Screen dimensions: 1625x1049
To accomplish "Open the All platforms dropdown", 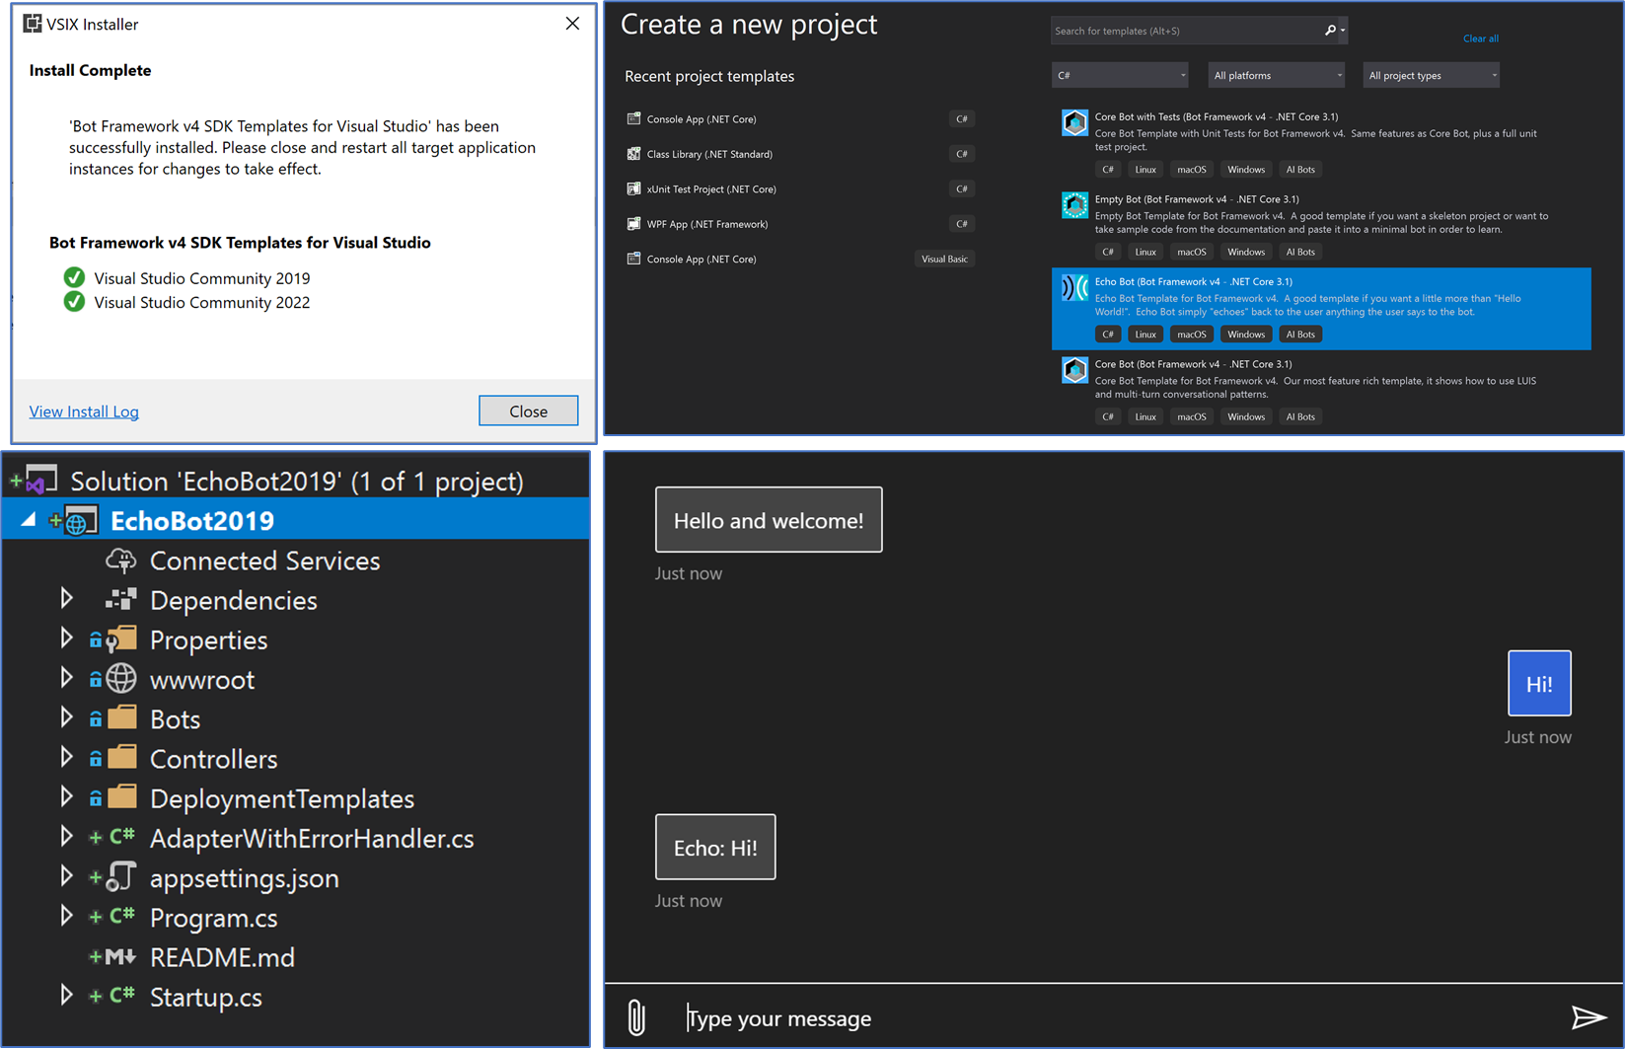I will [1275, 74].
